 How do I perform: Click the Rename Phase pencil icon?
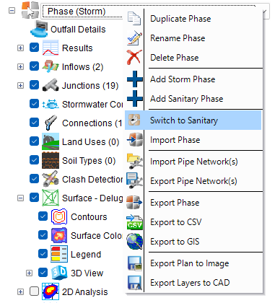click(134, 38)
